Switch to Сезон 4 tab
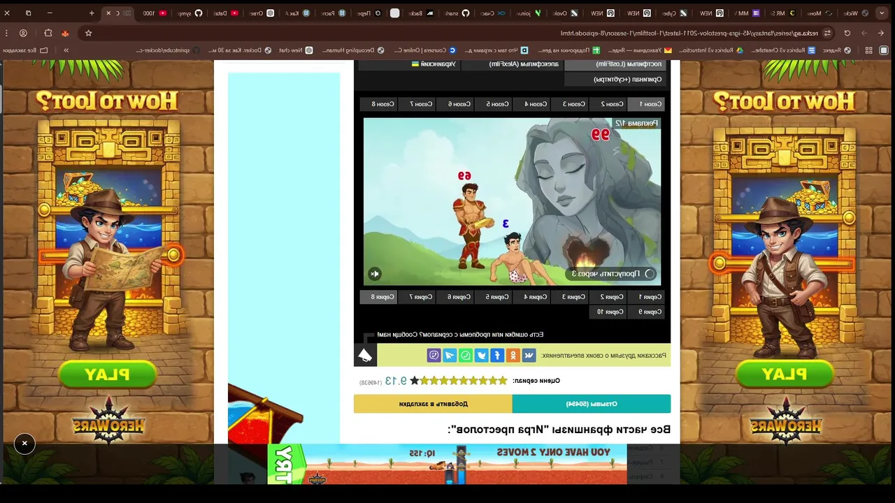The height and width of the screenshot is (503, 895). pos(531,104)
